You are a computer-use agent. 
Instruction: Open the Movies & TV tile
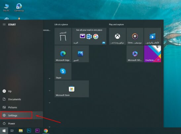[x=153, y=36]
